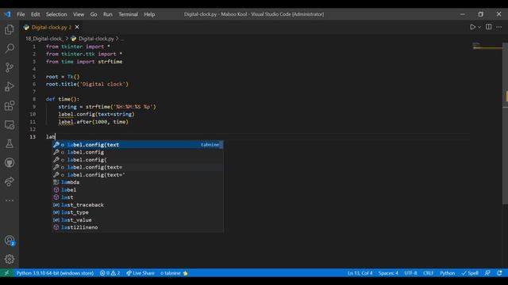Screen dimensions: 508x285
Task: Click the feedback icon in status bar
Action: point(487,273)
